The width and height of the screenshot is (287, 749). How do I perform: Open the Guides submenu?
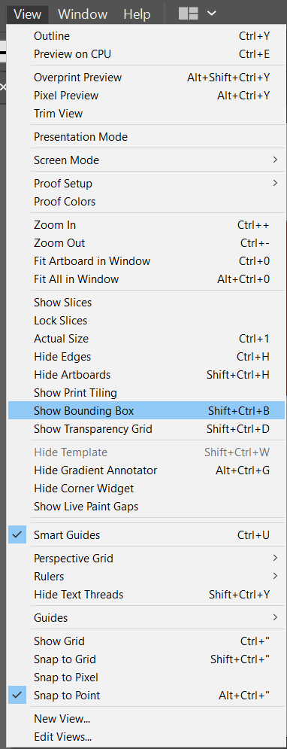[x=147, y=617]
